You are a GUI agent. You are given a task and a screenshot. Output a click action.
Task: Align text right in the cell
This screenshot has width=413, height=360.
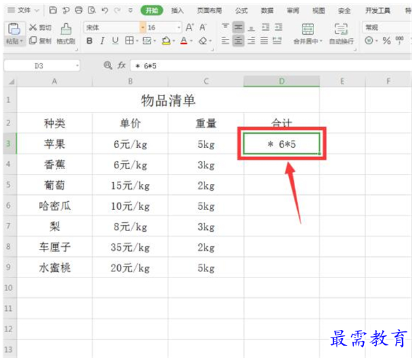pos(251,41)
